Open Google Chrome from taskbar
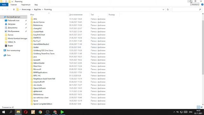Screen dimensions: 204x115 (40, 112)
